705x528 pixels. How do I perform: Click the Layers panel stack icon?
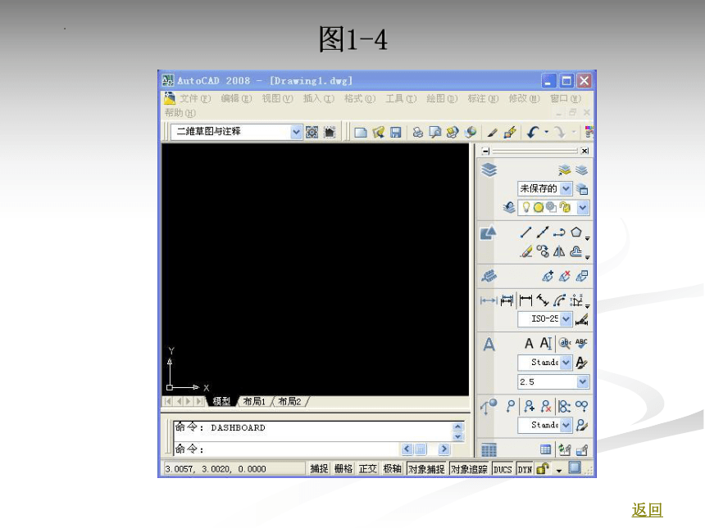click(x=489, y=170)
